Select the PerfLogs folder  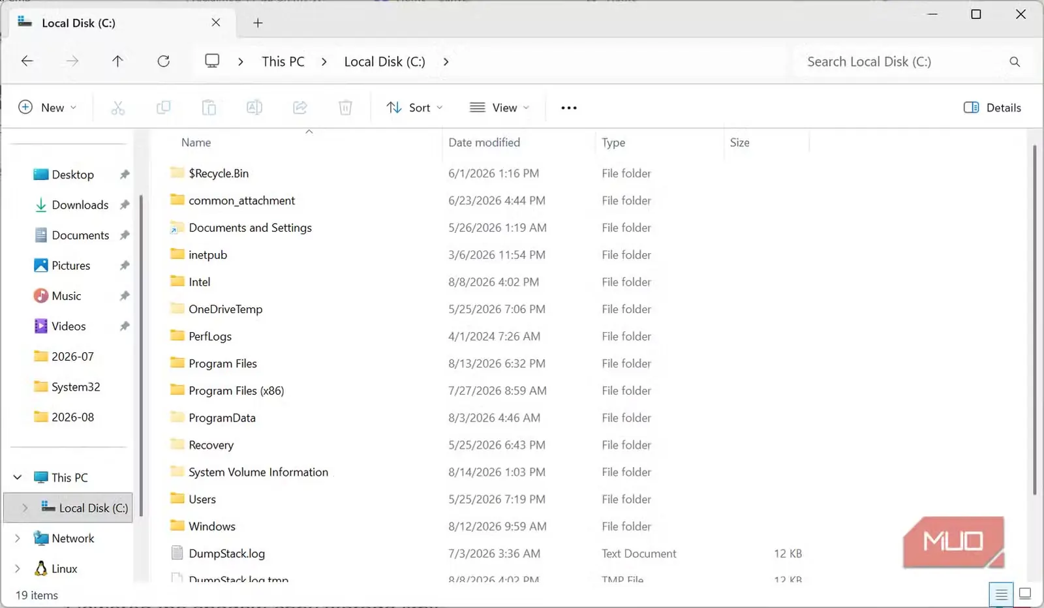pos(210,336)
